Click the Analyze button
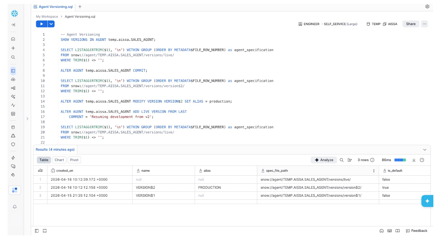This screenshot has width=444, height=238. (324, 160)
